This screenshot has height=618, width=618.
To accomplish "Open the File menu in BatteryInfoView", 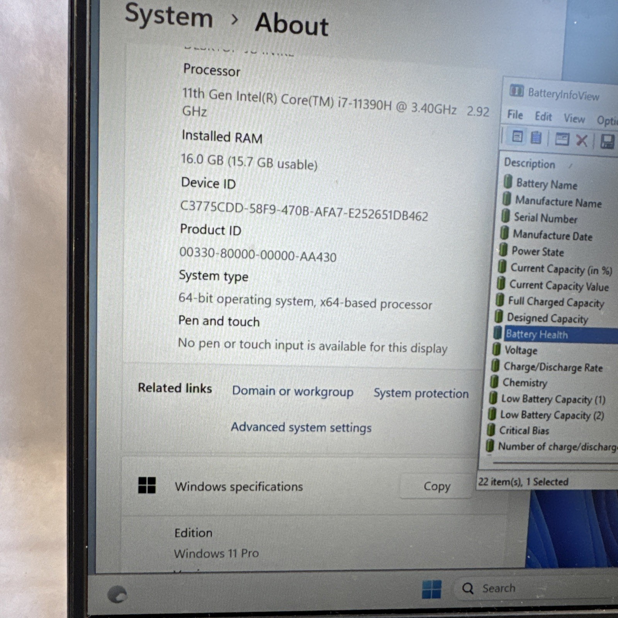I will point(515,115).
